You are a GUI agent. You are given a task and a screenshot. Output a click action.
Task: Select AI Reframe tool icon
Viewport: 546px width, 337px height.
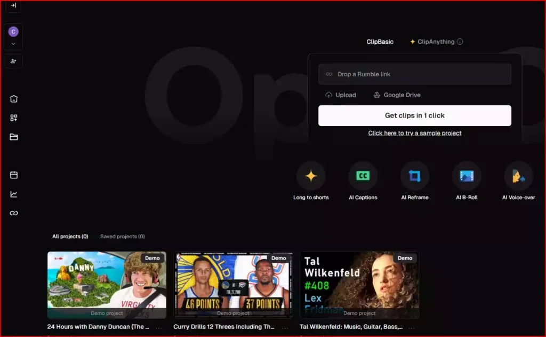coord(415,176)
